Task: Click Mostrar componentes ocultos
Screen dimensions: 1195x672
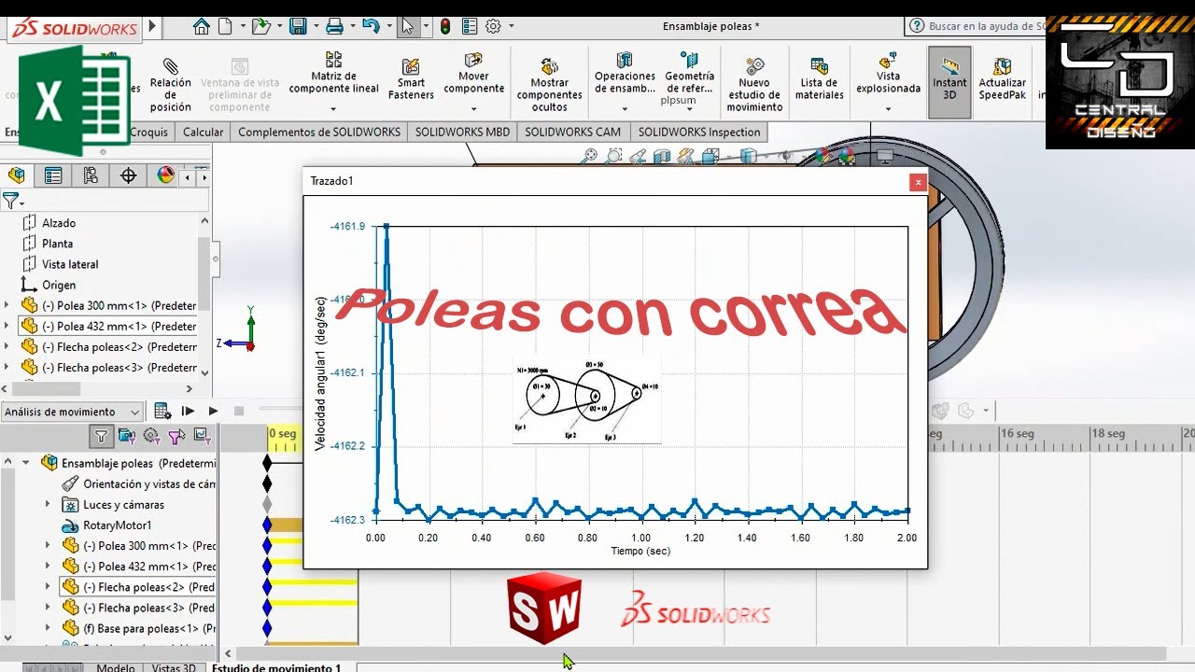Action: pos(549,83)
